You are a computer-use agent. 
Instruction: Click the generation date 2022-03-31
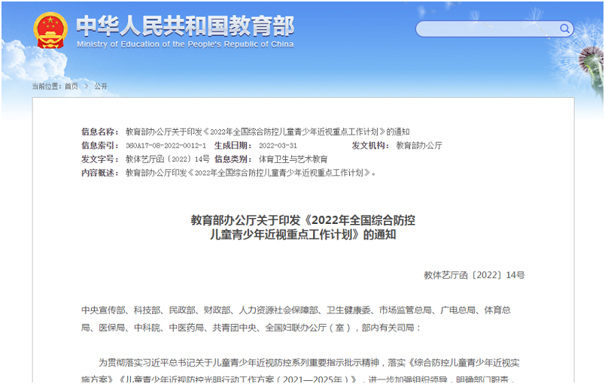(278, 146)
